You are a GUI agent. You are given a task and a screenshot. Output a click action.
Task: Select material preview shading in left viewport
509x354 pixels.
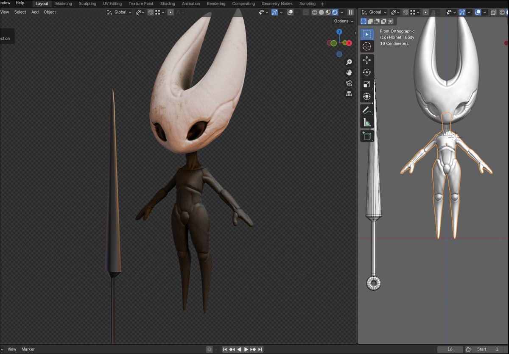point(328,12)
